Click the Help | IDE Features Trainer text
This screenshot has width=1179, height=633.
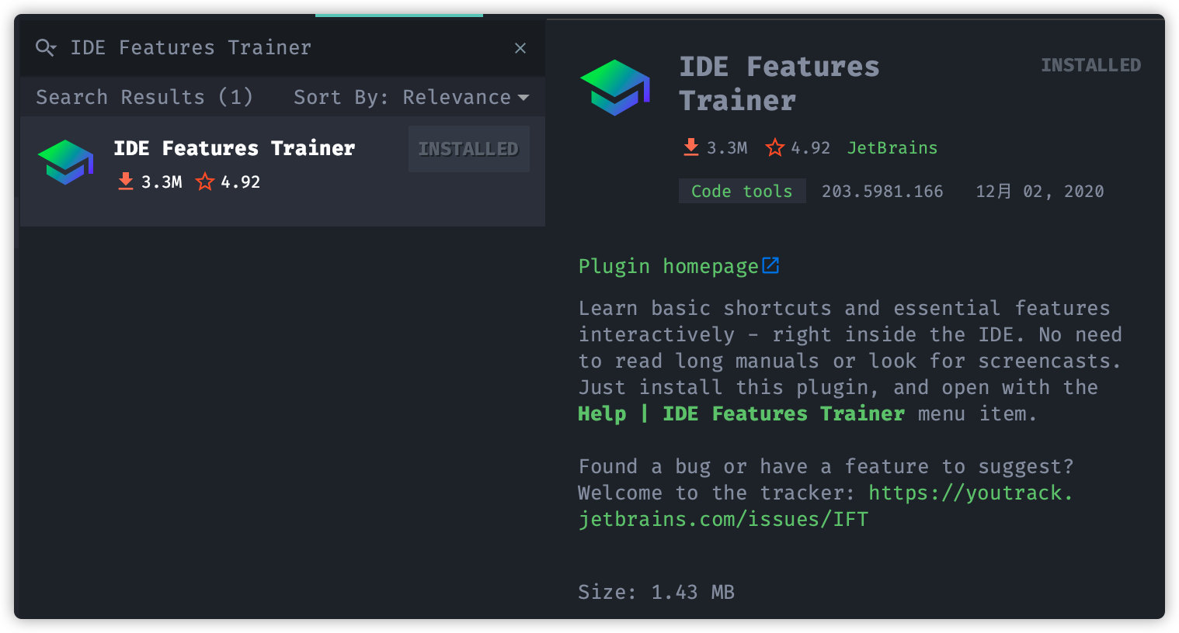point(741,413)
